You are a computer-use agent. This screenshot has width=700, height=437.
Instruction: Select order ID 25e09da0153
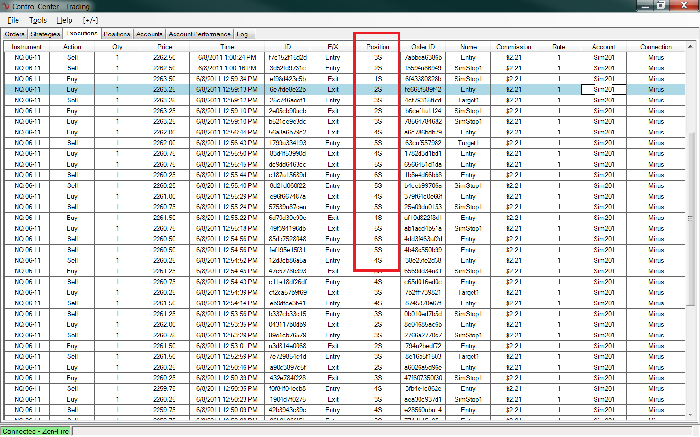coord(423,207)
